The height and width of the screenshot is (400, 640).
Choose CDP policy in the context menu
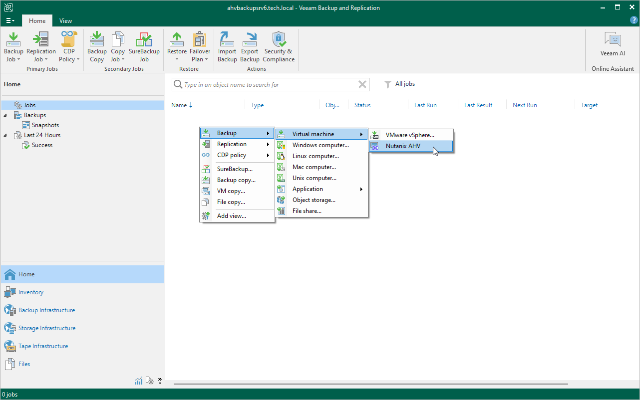coord(237,155)
